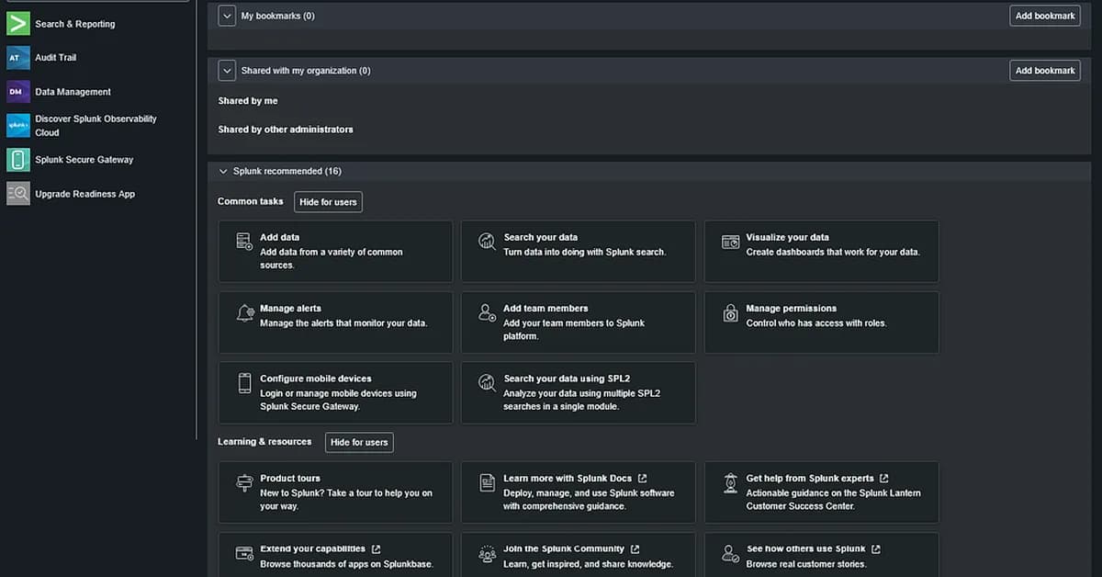Add bookmark to My bookmarks
The image size is (1102, 577).
click(1045, 16)
